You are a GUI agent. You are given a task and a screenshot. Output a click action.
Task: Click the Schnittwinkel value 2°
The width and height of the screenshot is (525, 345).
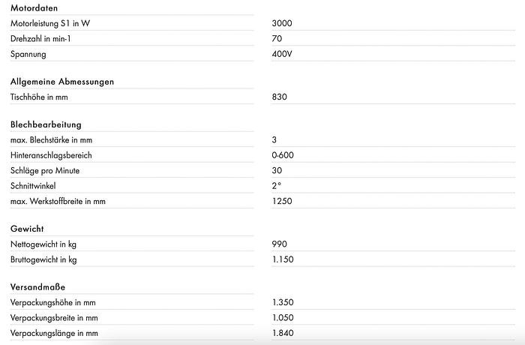(x=277, y=185)
